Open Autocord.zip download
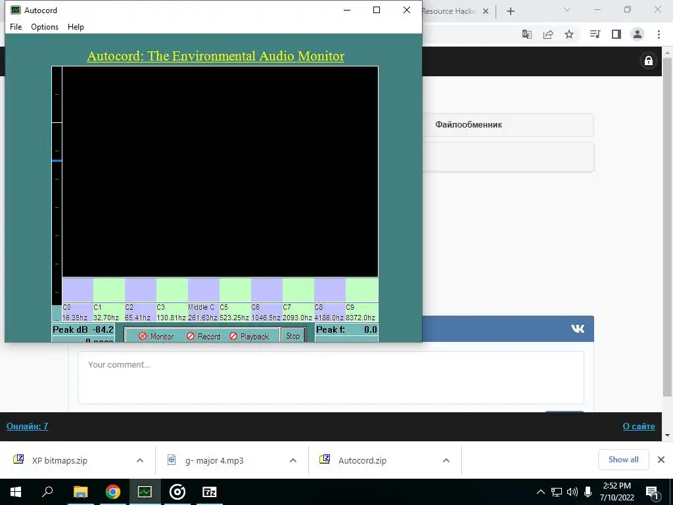Viewport: 673px width, 505px height. (362, 460)
